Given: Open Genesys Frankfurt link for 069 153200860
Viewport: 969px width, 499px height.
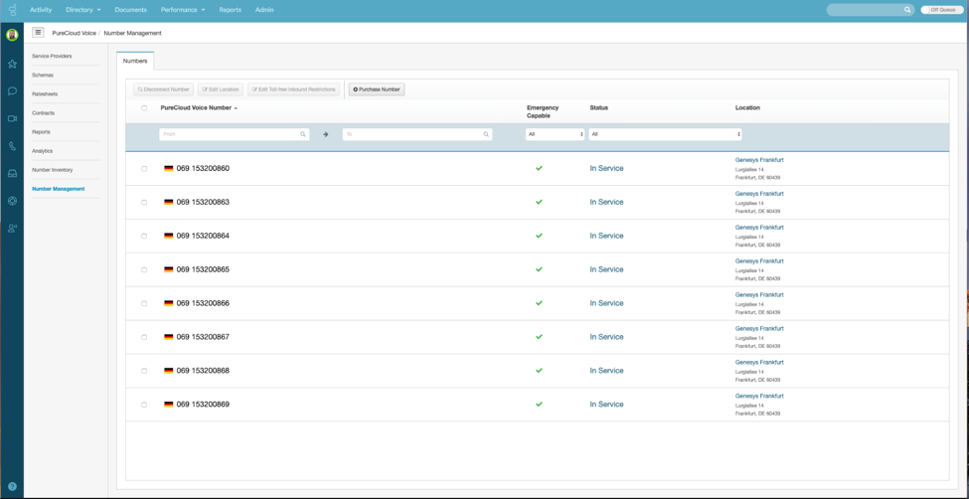Looking at the screenshot, I should click(759, 159).
